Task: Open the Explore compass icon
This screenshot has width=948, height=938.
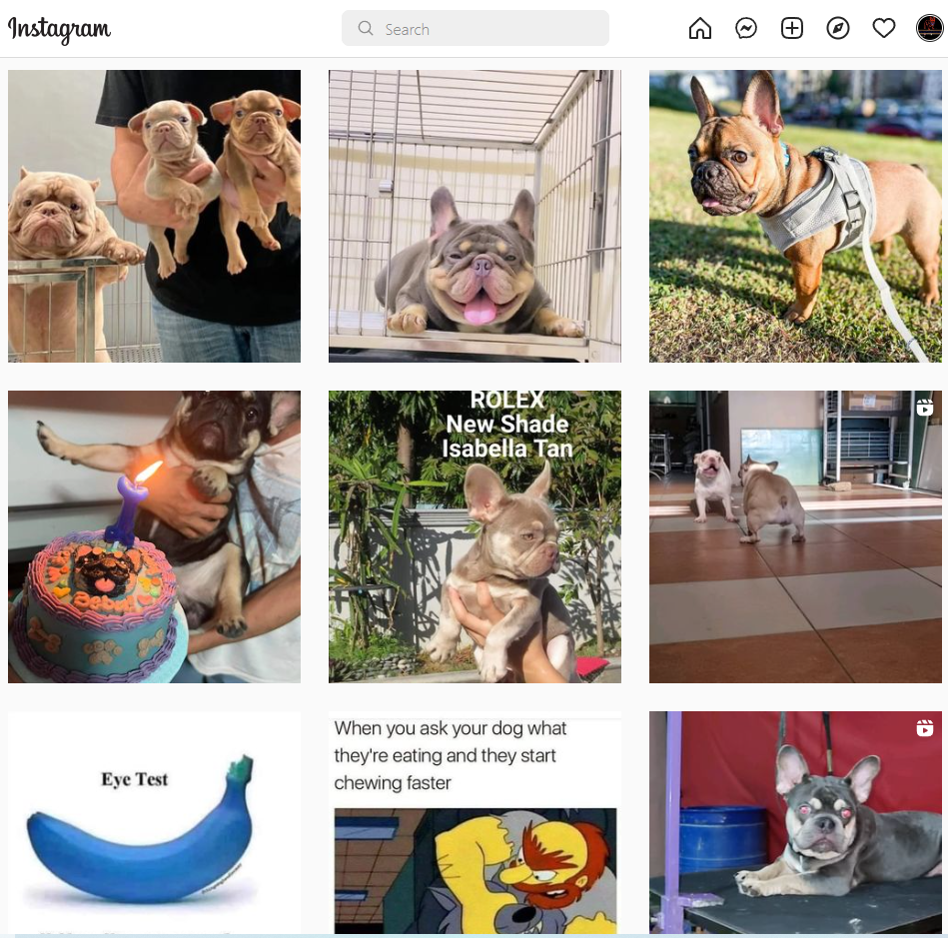Action: [838, 28]
